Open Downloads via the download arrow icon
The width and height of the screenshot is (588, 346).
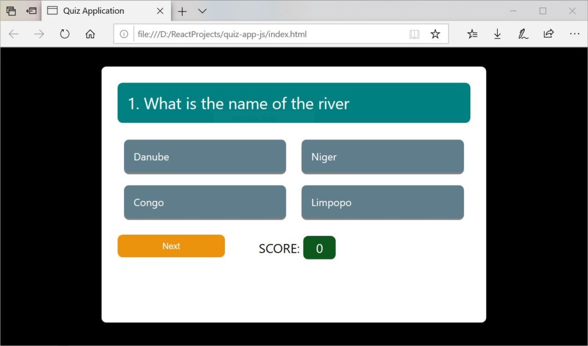(x=497, y=34)
